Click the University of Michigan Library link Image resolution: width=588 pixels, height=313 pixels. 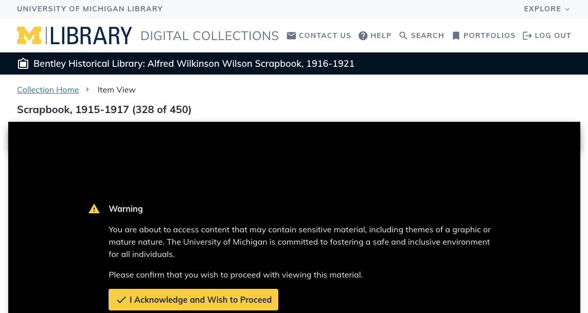[90, 9]
